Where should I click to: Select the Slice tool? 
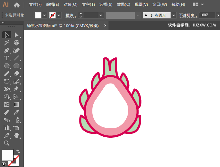click(x=7, y=135)
